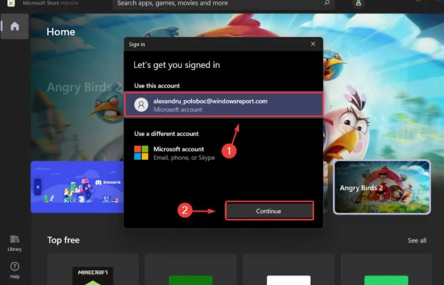Click the Top free heading

click(x=63, y=240)
